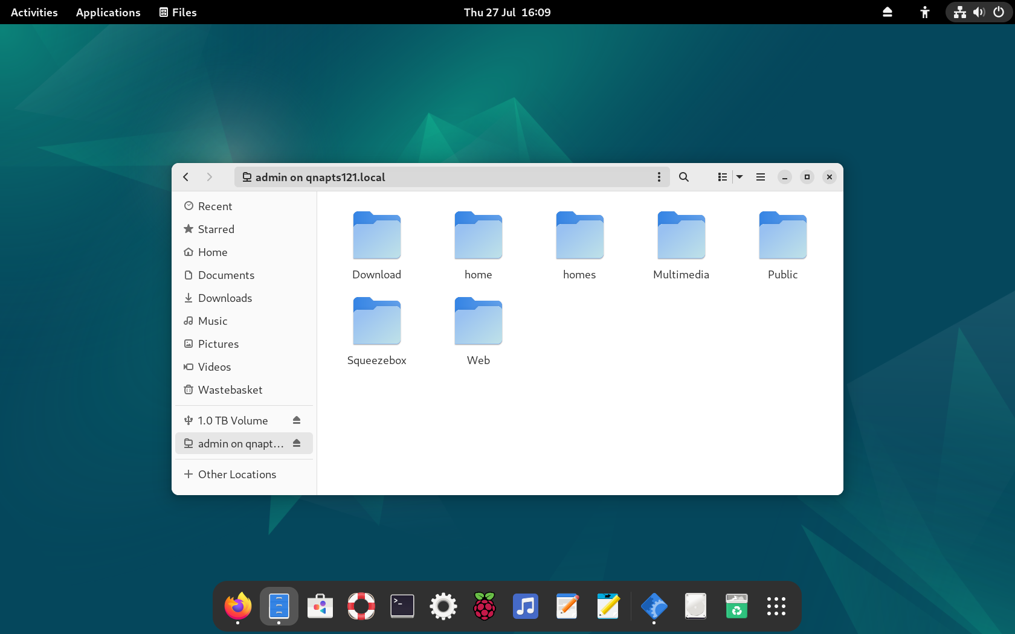Select the Multimedia folder
This screenshot has width=1015, height=634.
pyautogui.click(x=681, y=246)
